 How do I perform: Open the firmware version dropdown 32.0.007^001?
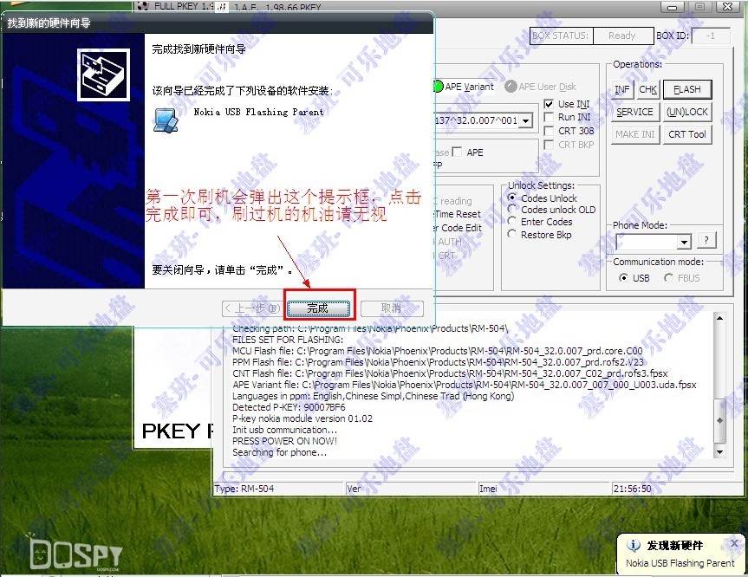tap(526, 120)
